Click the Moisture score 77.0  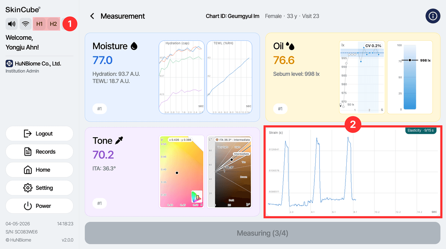coord(102,60)
